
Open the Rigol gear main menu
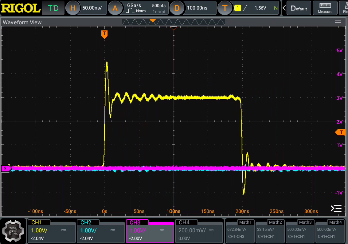[13, 231]
